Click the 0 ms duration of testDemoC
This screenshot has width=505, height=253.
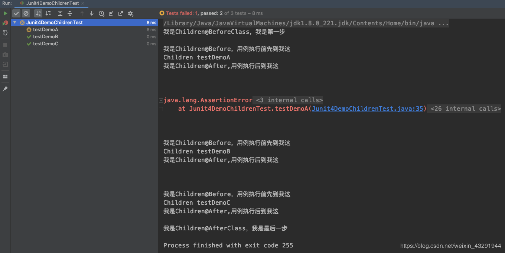tap(151, 44)
